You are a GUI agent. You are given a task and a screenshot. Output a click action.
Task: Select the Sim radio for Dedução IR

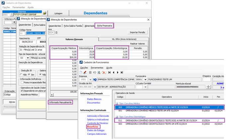click(x=29, y=74)
